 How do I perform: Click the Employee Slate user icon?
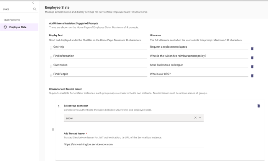pos(5,27)
